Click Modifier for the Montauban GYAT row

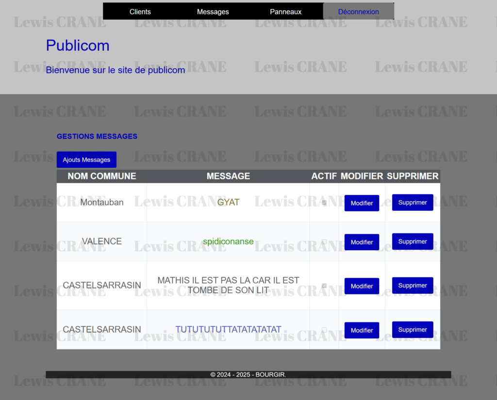pos(362,203)
